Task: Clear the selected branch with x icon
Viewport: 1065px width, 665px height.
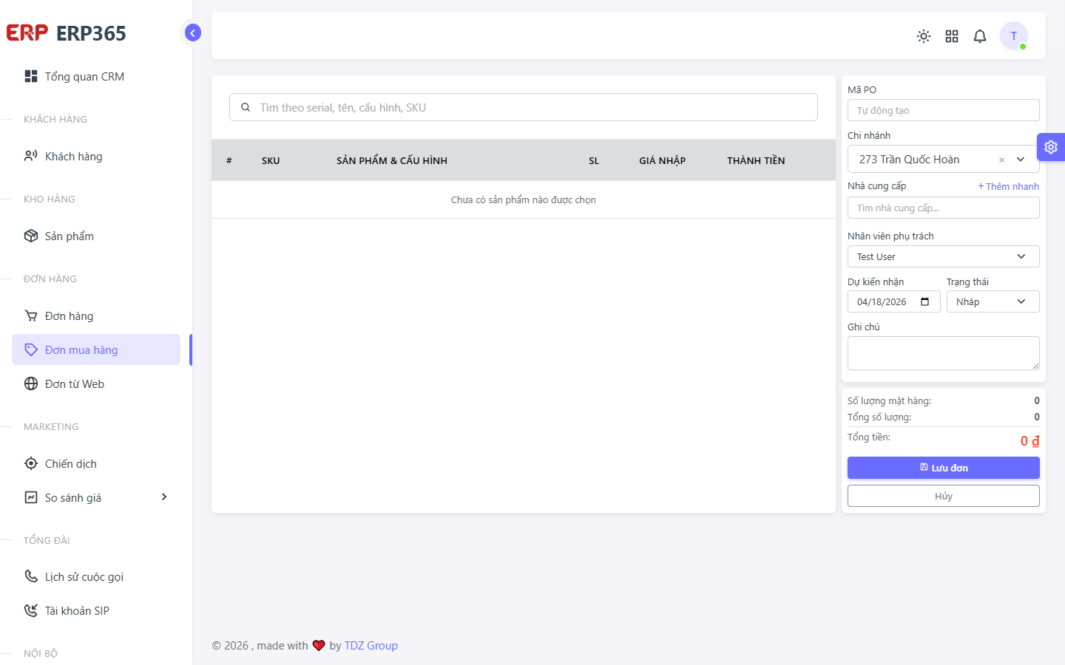Action: tap(1001, 160)
